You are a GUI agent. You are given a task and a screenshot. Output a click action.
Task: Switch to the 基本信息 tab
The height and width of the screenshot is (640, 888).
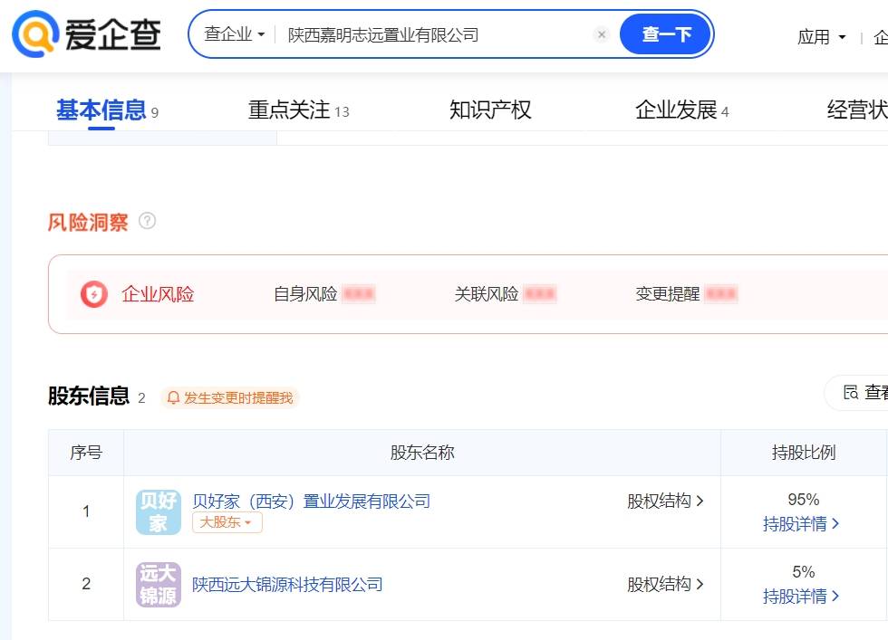(107, 110)
